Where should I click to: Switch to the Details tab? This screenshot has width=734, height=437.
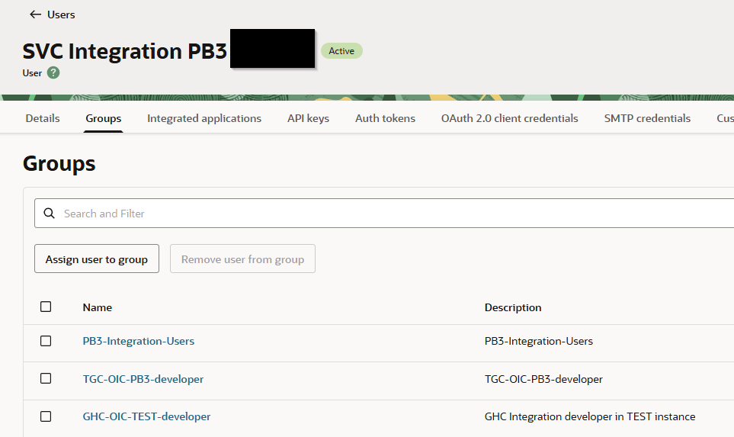point(43,118)
